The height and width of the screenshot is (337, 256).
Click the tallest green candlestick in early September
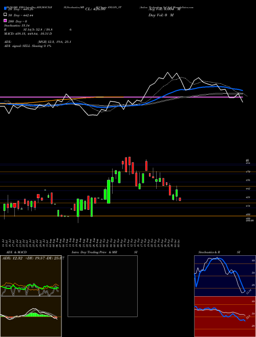(109, 191)
